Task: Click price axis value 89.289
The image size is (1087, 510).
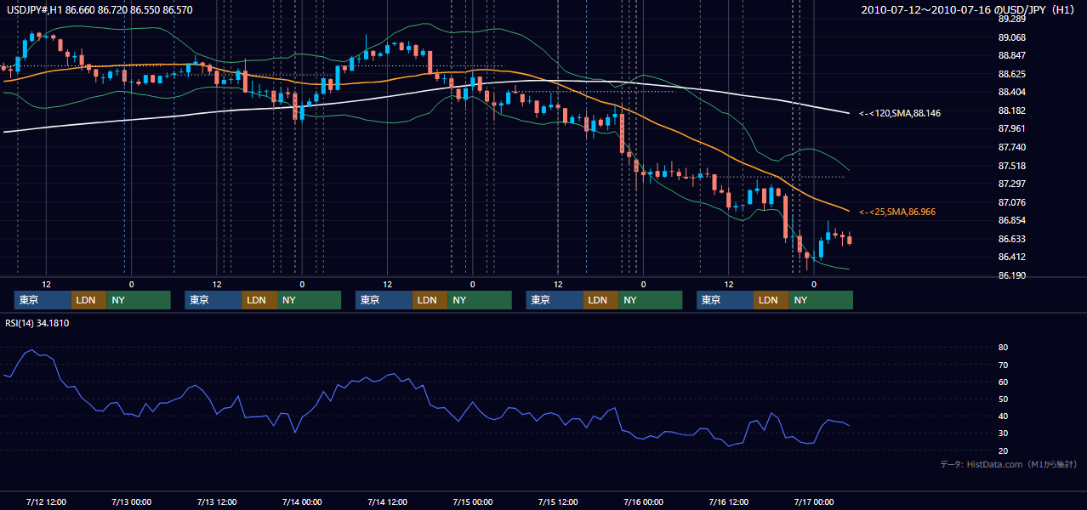Action: [x=1011, y=19]
